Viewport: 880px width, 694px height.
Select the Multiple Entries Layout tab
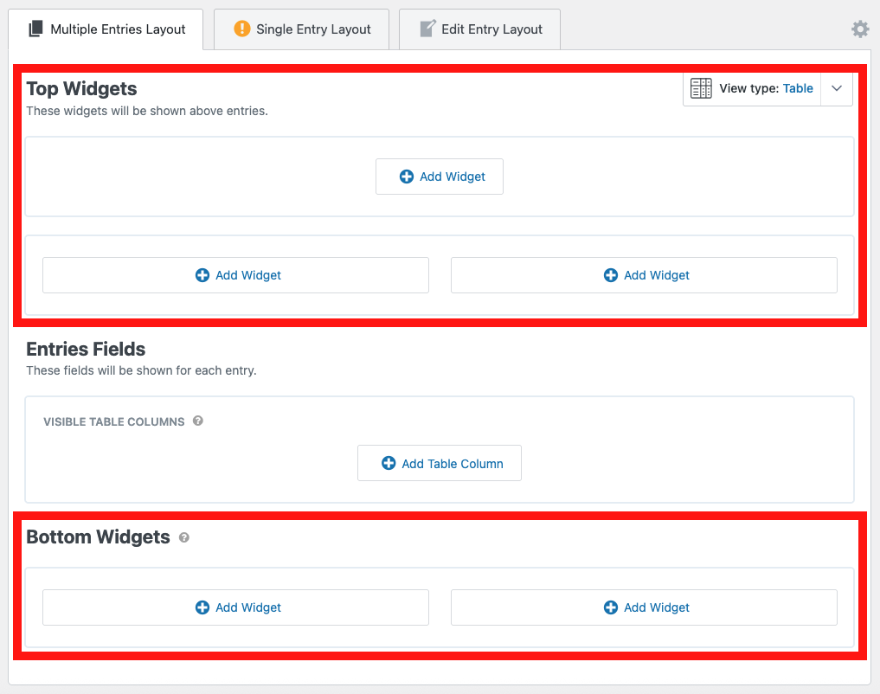click(x=106, y=29)
